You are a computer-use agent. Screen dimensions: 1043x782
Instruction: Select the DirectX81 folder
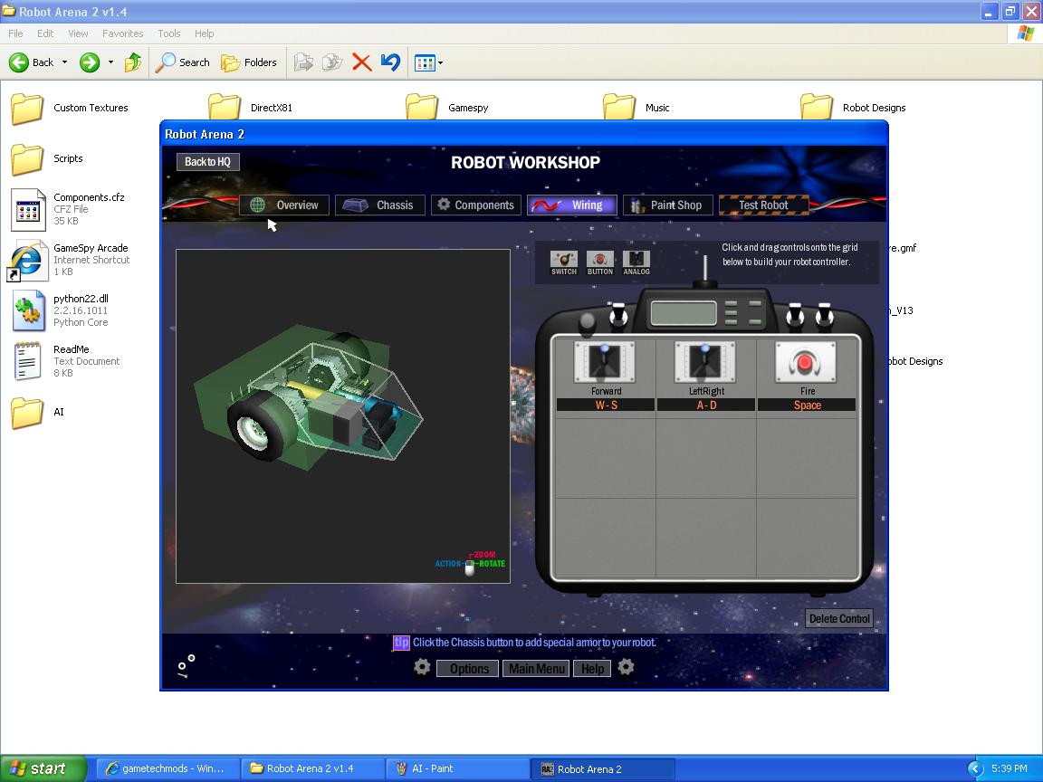coord(250,109)
